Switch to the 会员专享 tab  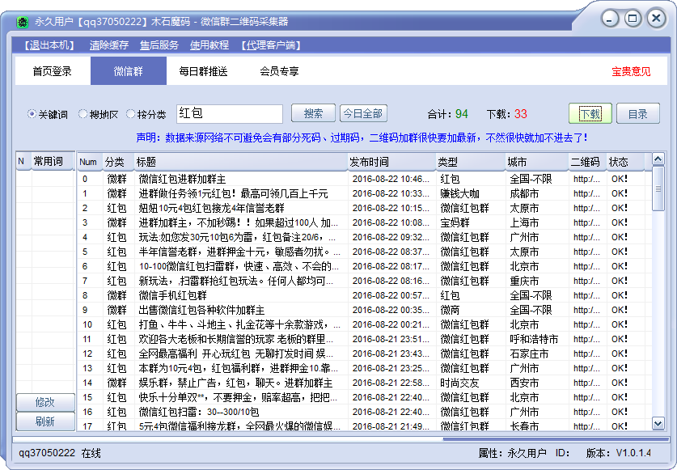tap(279, 71)
